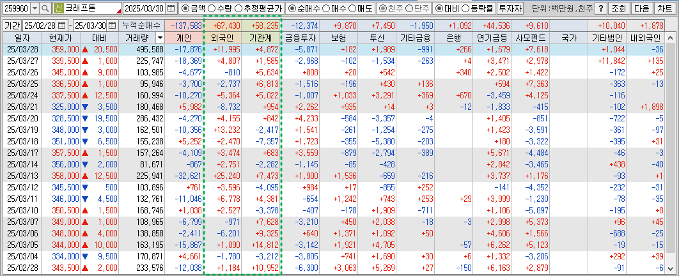This screenshot has width=679, height=276.
Task: Click foreigner value +25,240 cell
Action: pos(222,176)
